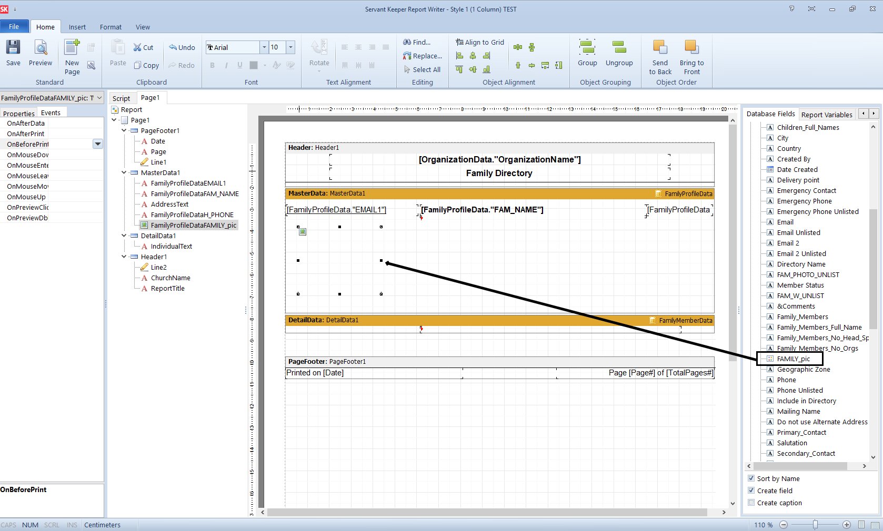The image size is (883, 531).
Task: Send selected object to back
Action: (659, 53)
